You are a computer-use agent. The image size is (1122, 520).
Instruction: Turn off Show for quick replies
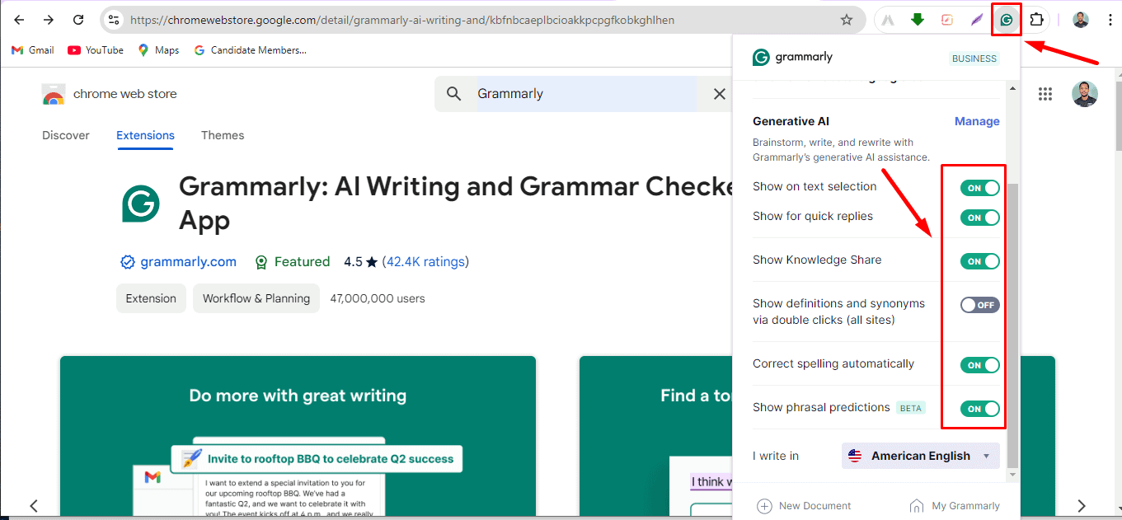[980, 218]
